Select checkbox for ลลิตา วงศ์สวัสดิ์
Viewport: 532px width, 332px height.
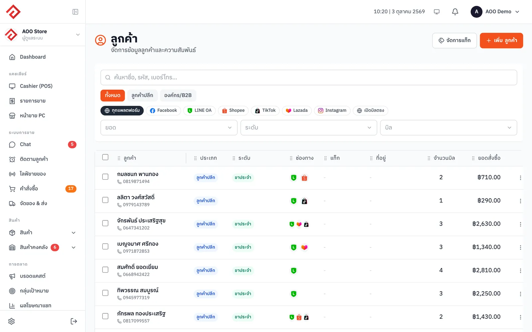[x=105, y=200]
